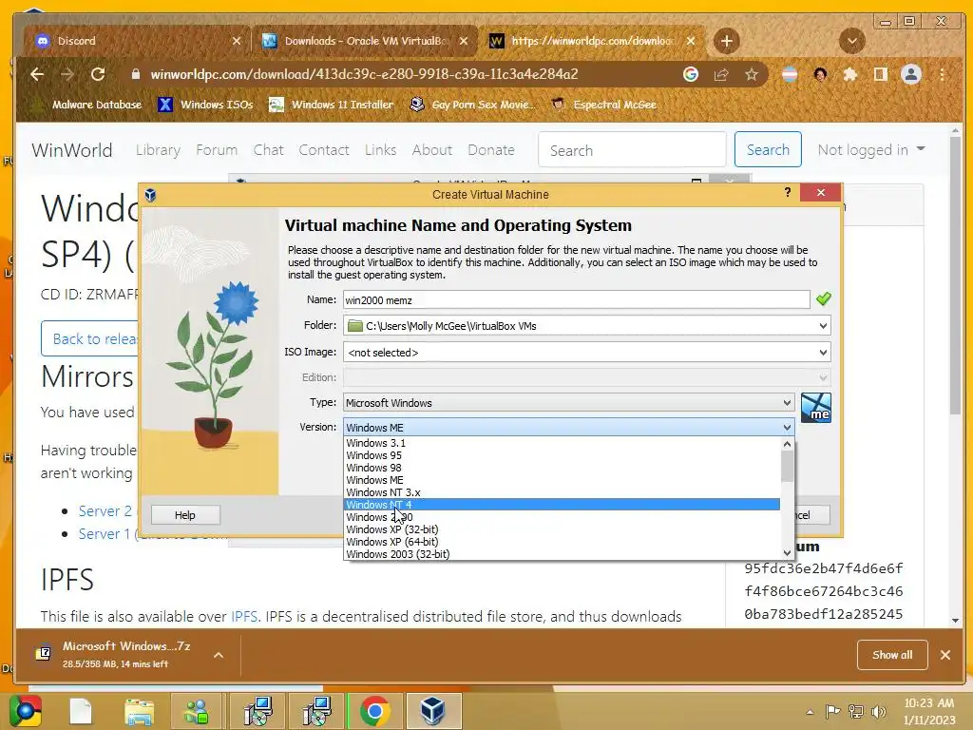Bookmark this page with the star icon
973x730 pixels.
pyautogui.click(x=752, y=74)
